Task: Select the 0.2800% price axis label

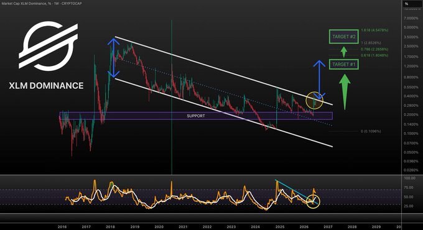Action: coord(411,106)
